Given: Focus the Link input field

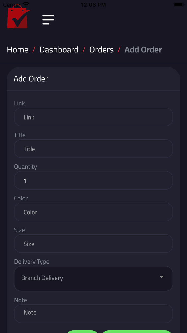Looking at the screenshot, I should pyautogui.click(x=93, y=117).
